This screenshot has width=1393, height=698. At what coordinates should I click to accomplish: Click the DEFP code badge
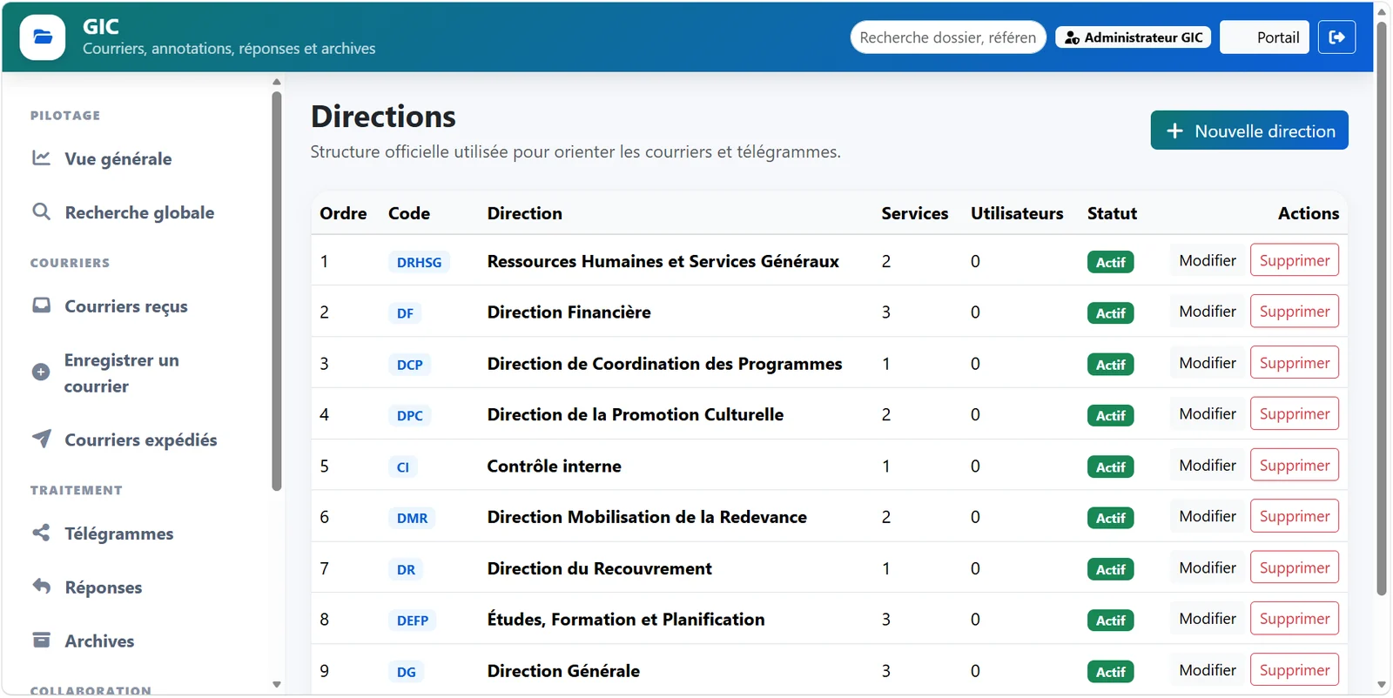pyautogui.click(x=412, y=621)
